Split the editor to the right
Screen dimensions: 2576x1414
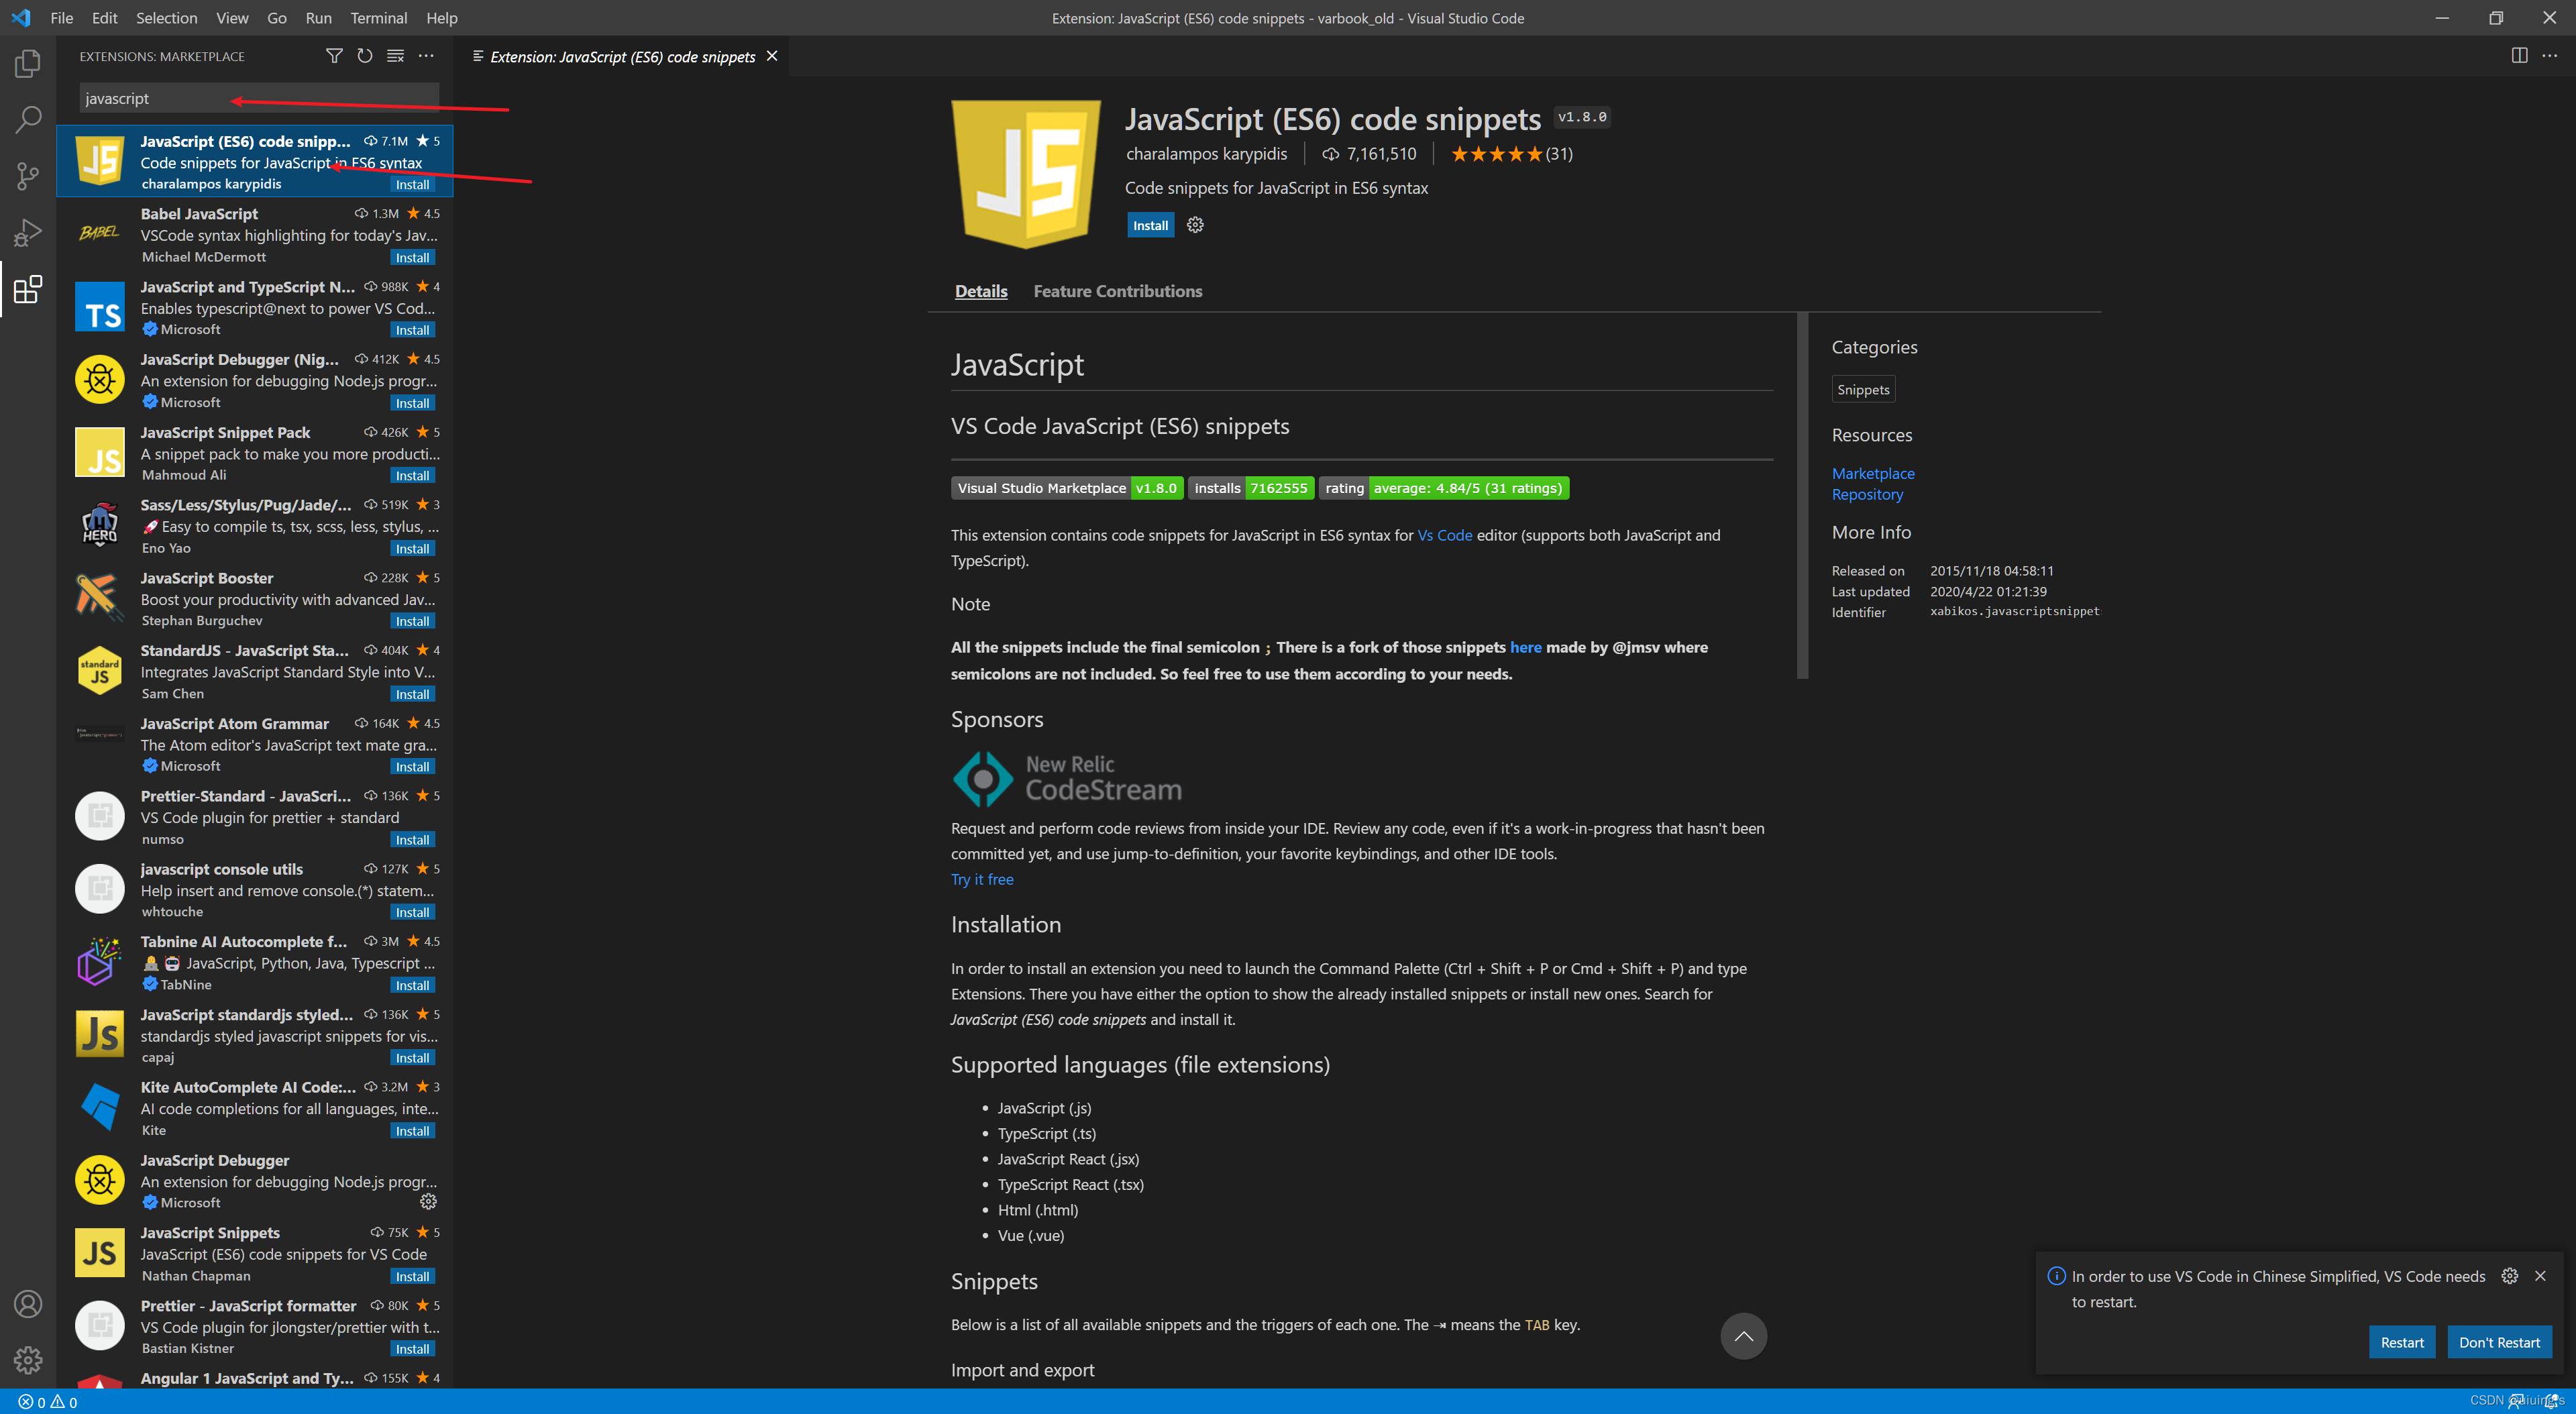click(x=2519, y=56)
